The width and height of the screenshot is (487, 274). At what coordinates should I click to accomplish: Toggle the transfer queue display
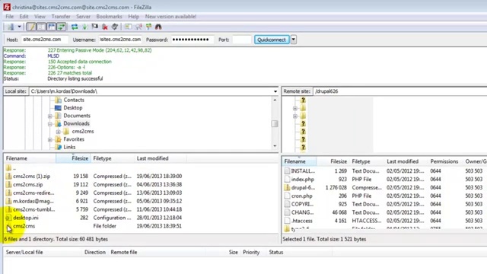coord(61,27)
